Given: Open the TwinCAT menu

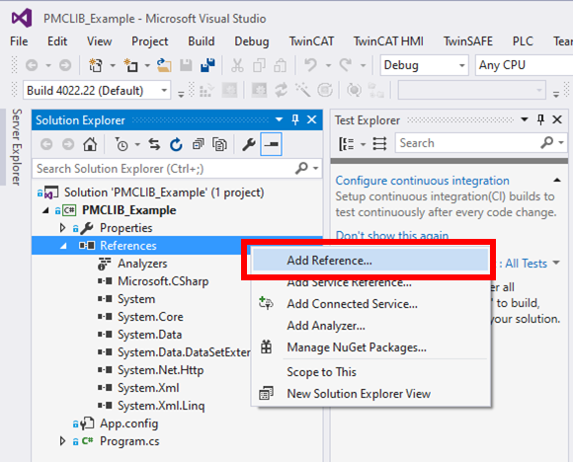Looking at the screenshot, I should tap(311, 41).
